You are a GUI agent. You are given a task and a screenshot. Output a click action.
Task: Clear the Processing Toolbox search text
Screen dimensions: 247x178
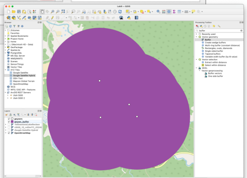tap(241, 31)
